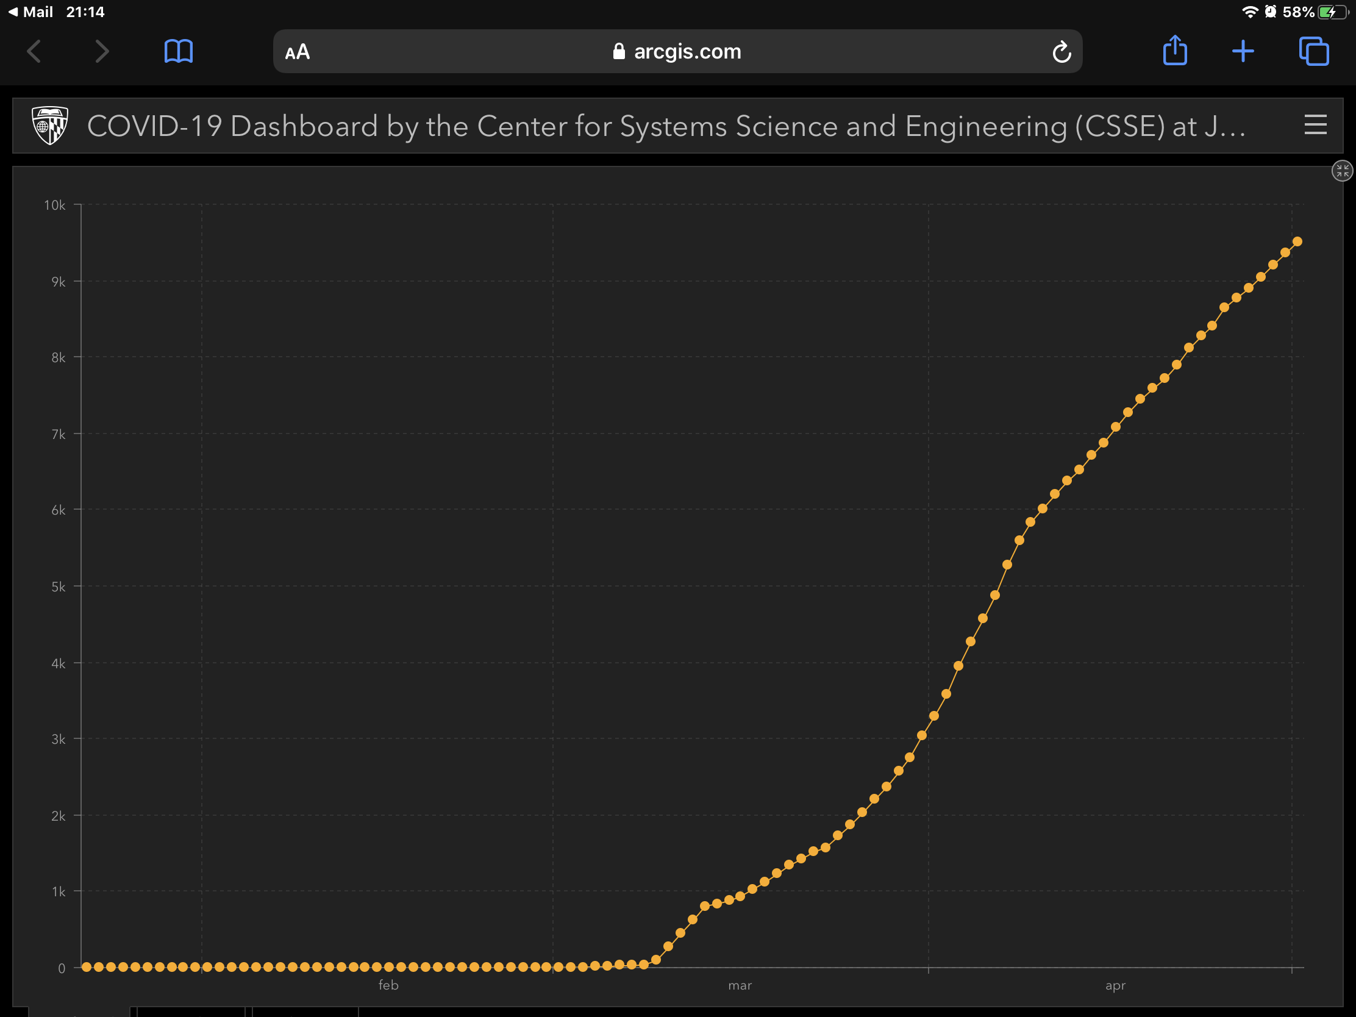1356x1017 pixels.
Task: Click the Johns Hopkins shield logo
Action: [49, 126]
